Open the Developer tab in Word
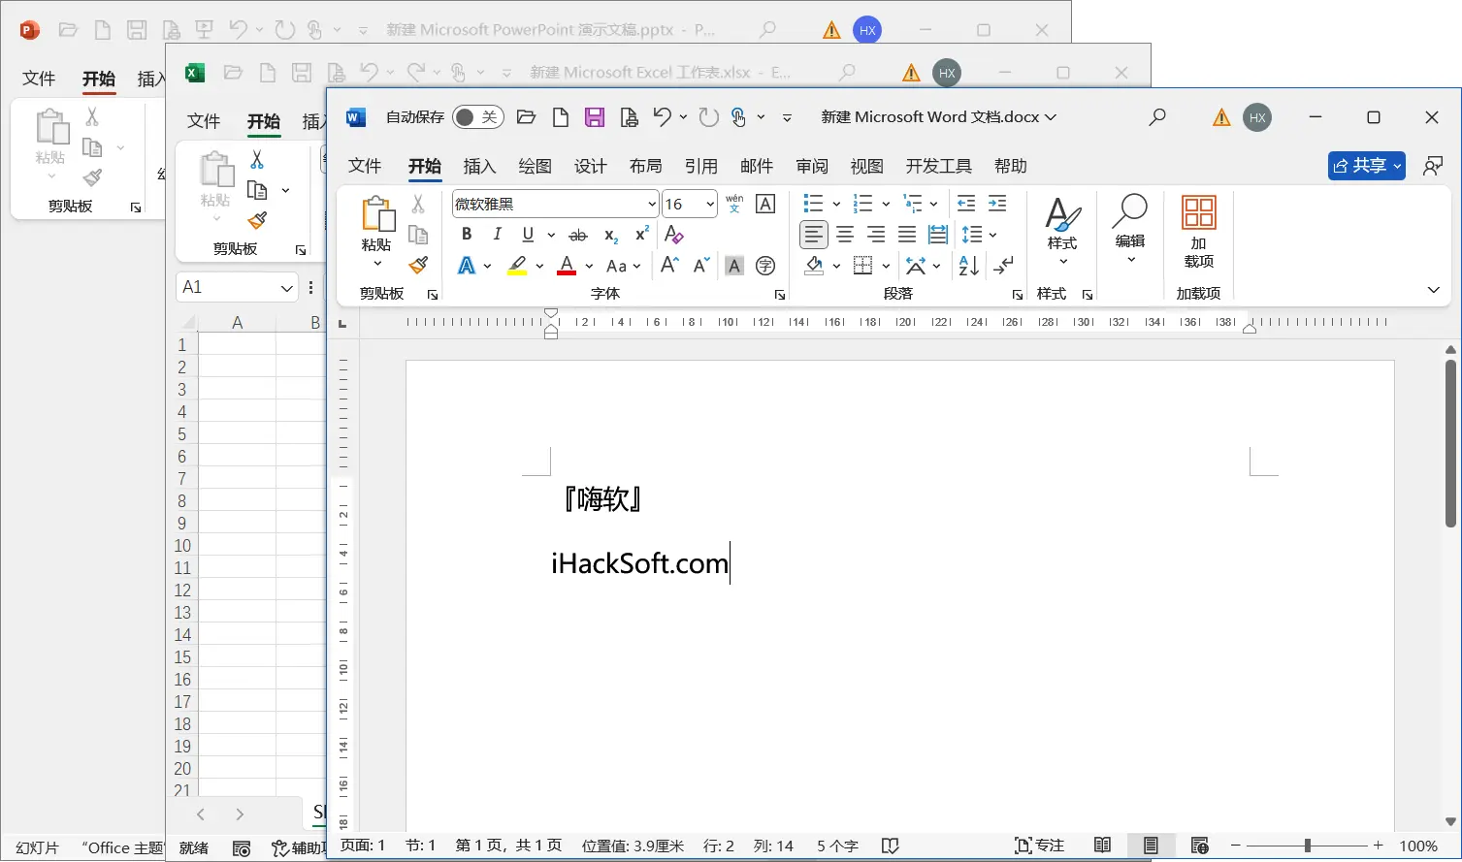1462x862 pixels. point(938,166)
